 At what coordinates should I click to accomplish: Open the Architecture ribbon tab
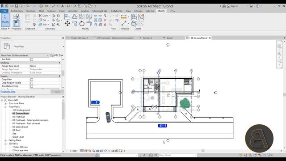(x=17, y=11)
